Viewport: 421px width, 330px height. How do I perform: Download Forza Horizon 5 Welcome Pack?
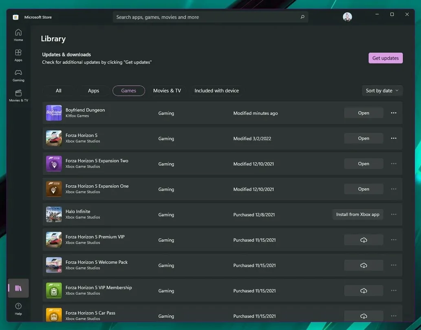coord(364,265)
